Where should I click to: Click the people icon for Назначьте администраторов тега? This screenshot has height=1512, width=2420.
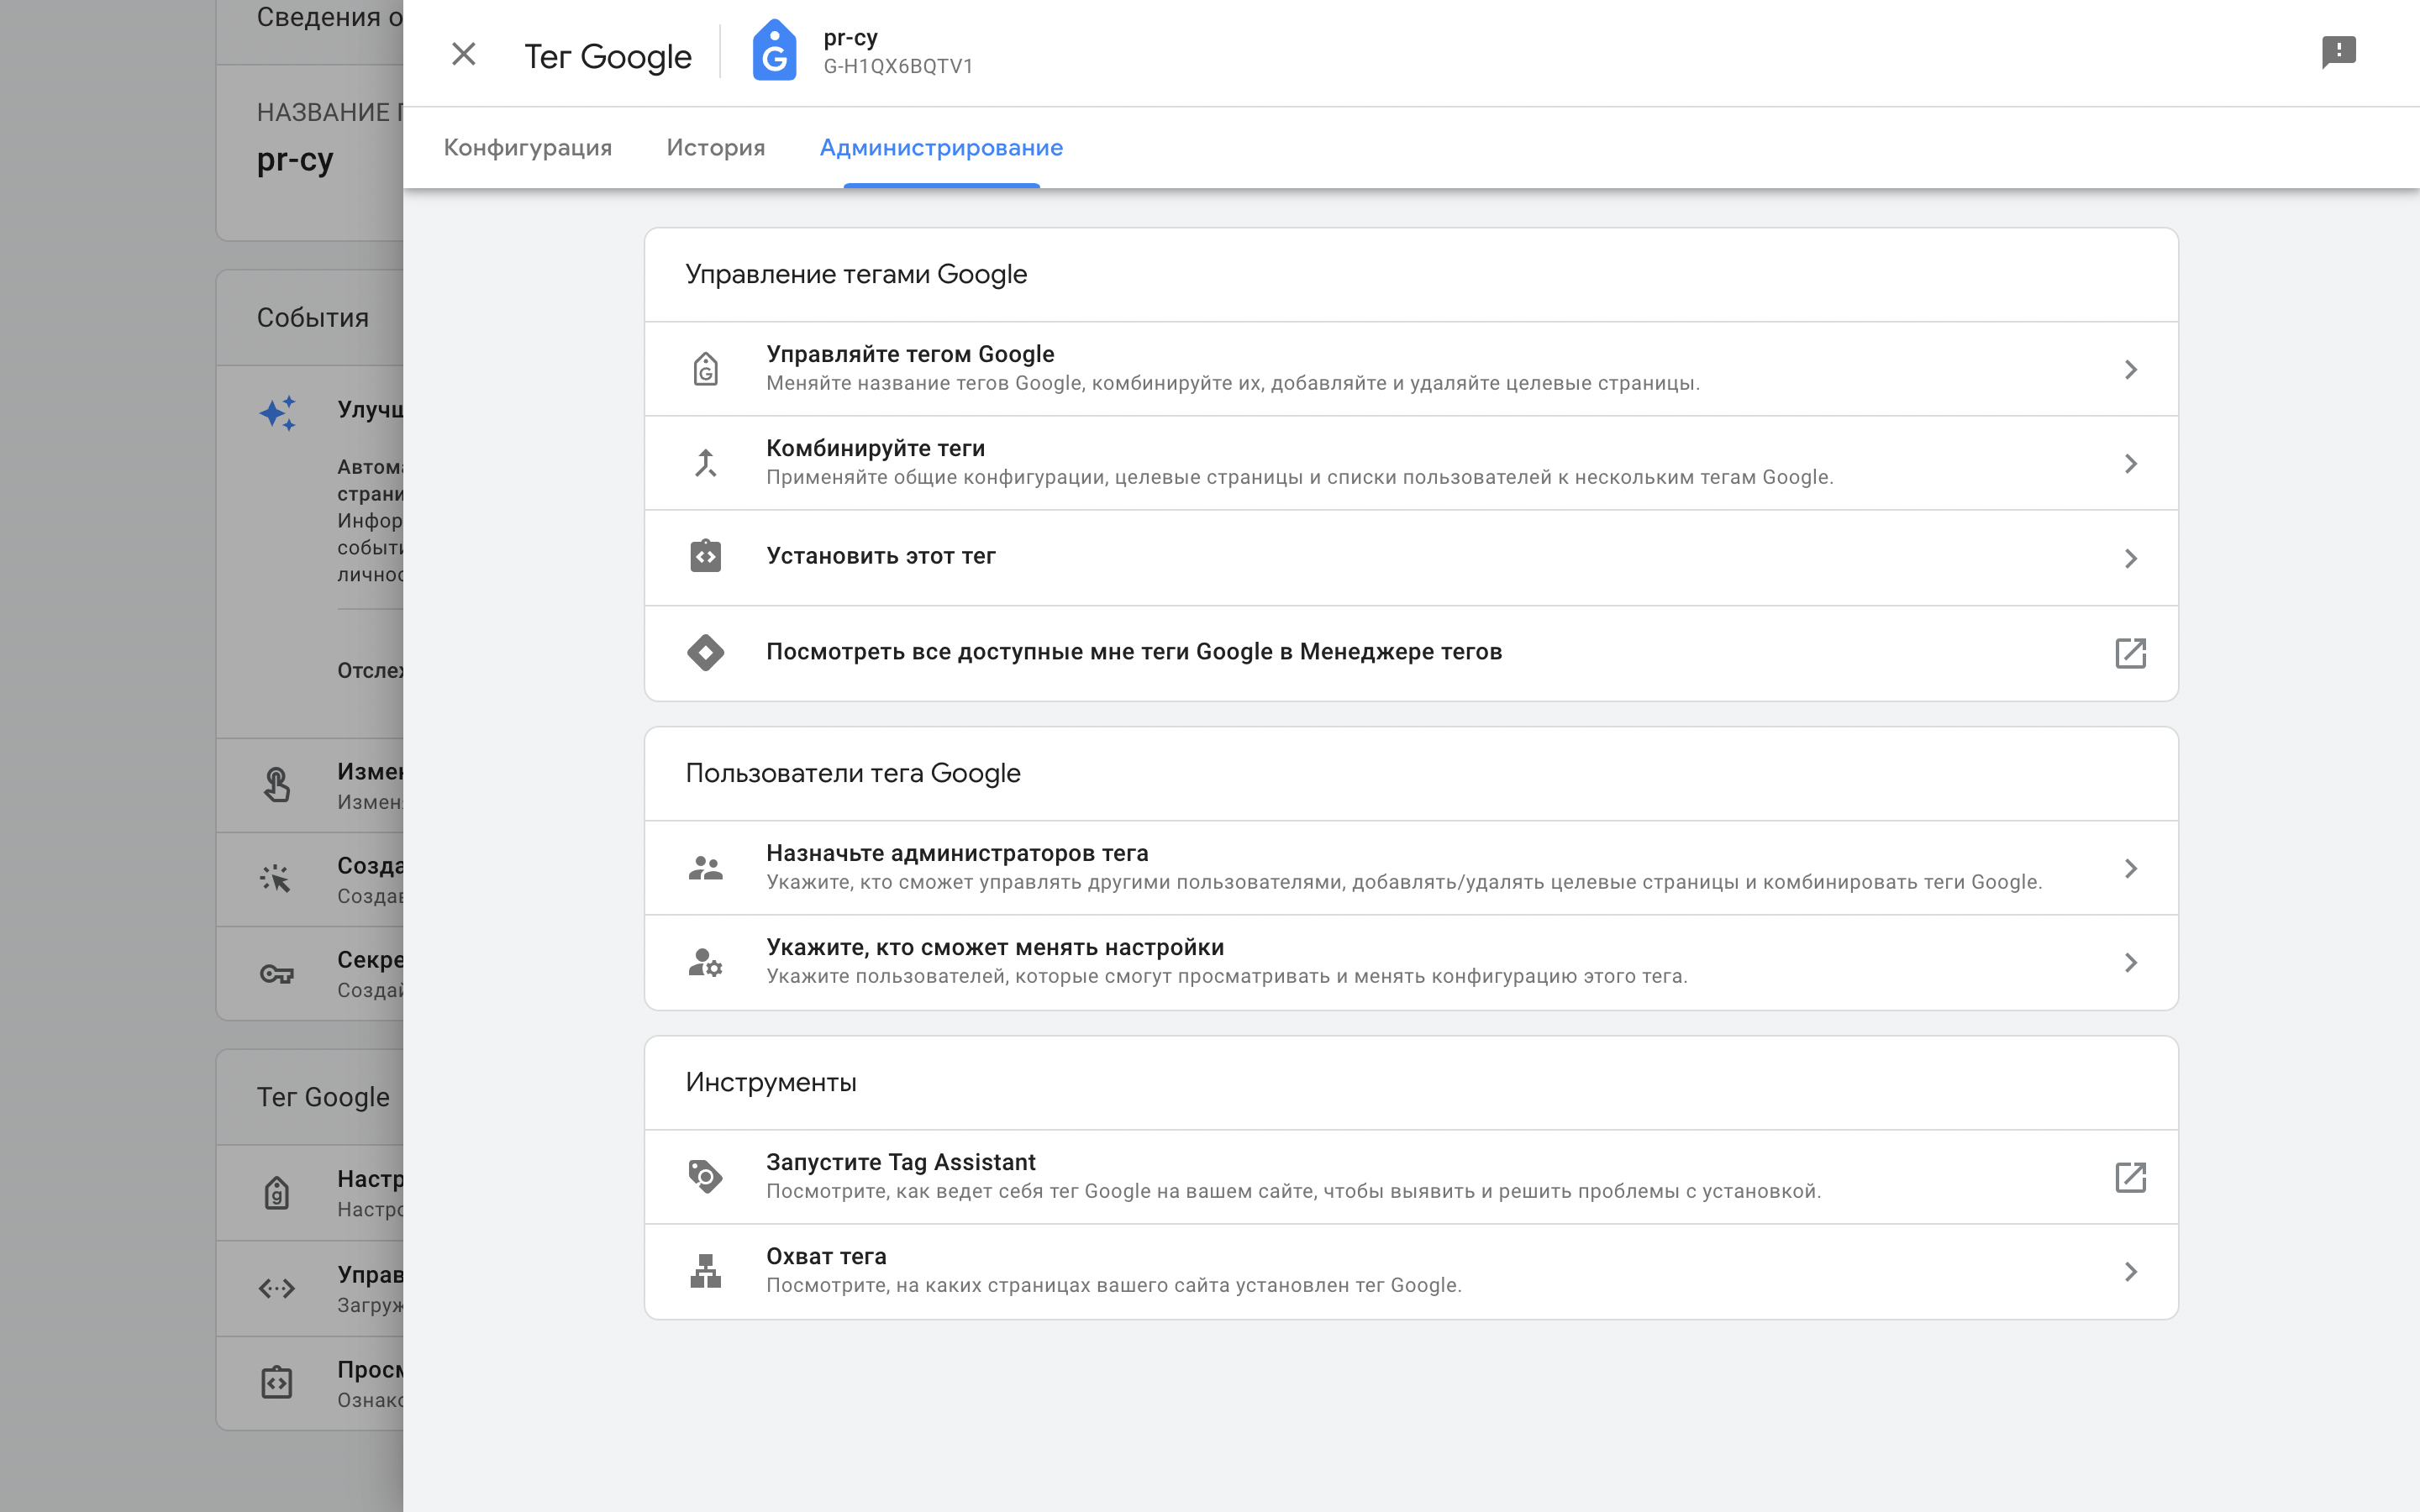coord(705,868)
